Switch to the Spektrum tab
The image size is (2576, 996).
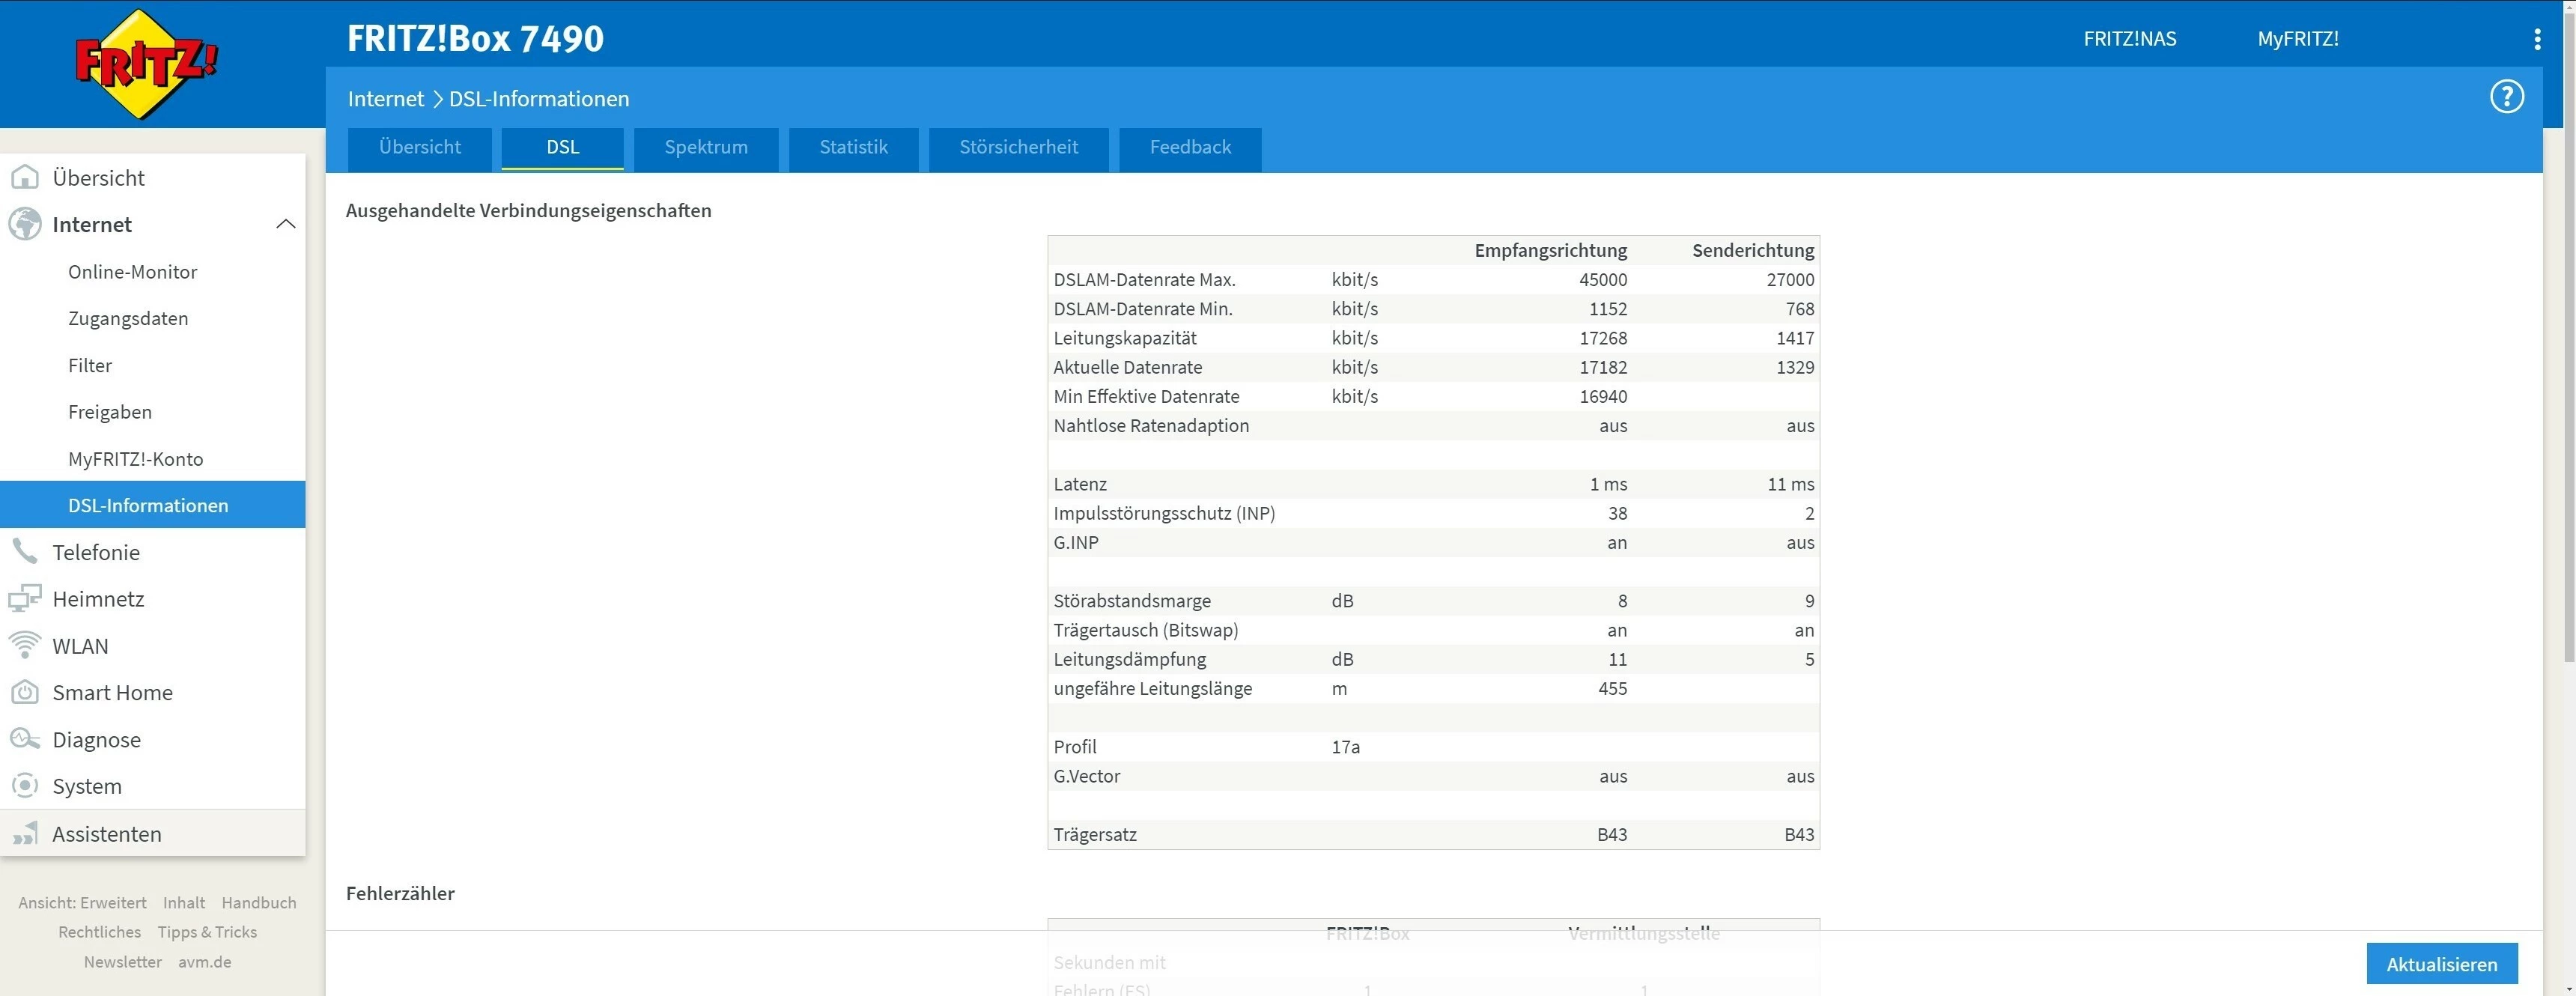coord(706,148)
